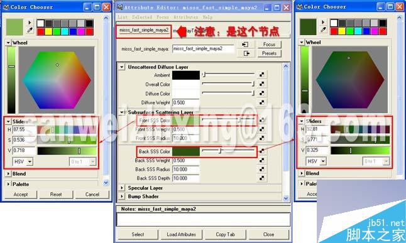Click the color hexagon wheel in left Color Chooser

(x=57, y=80)
